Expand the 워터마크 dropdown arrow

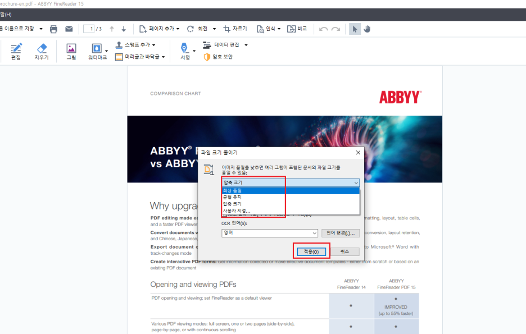107,51
